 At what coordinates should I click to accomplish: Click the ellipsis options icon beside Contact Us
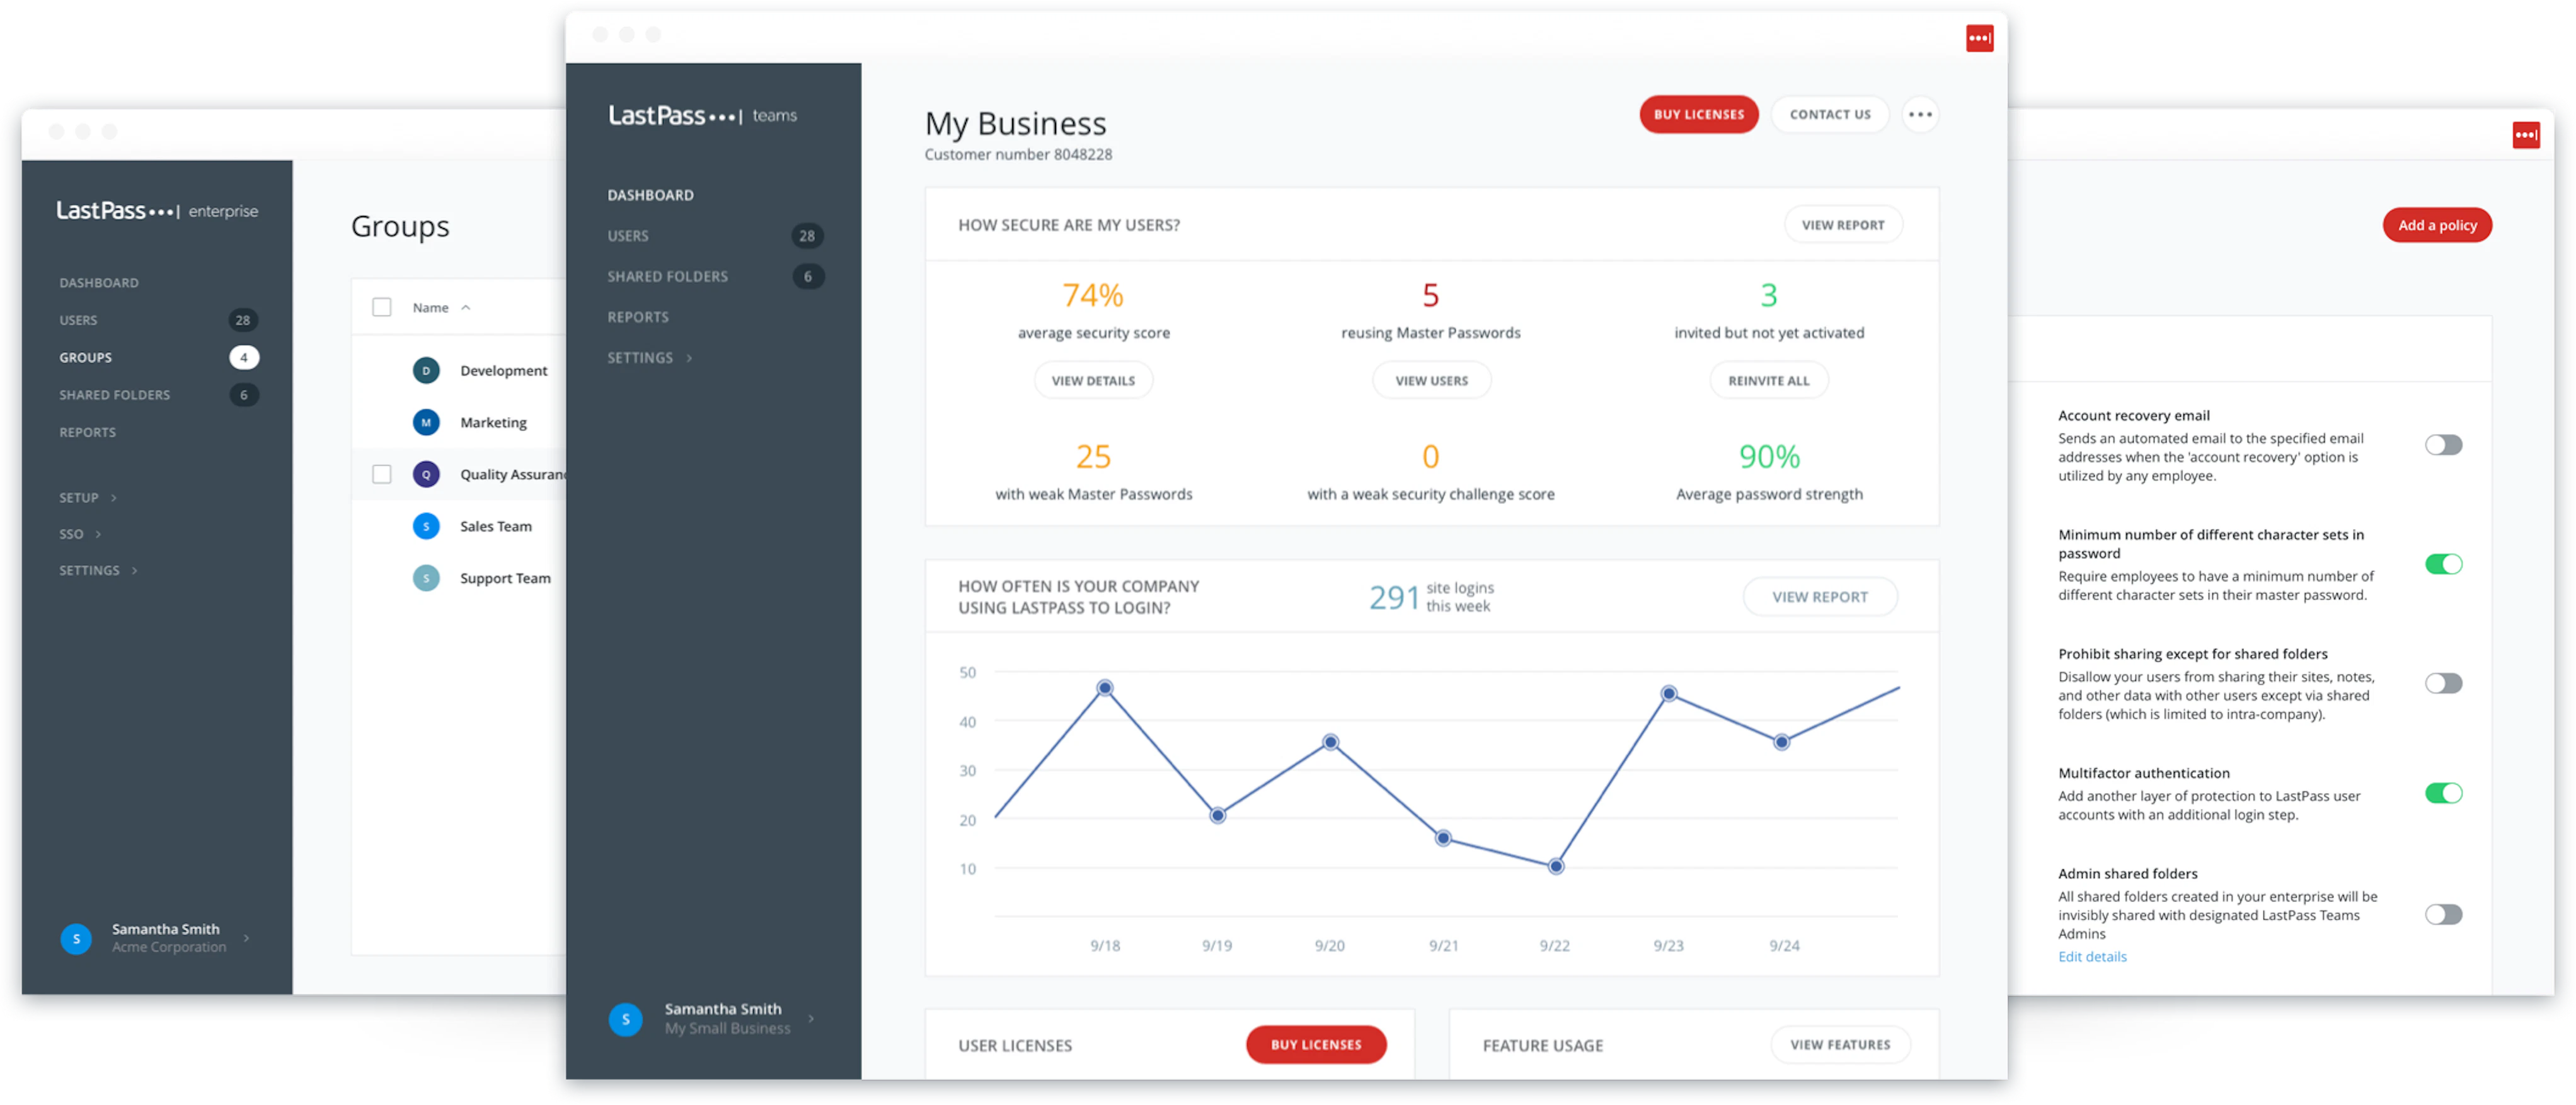(x=1921, y=114)
